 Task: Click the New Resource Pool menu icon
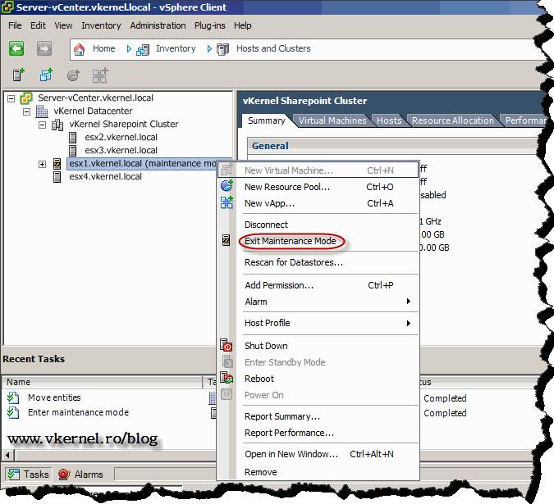click(x=227, y=185)
